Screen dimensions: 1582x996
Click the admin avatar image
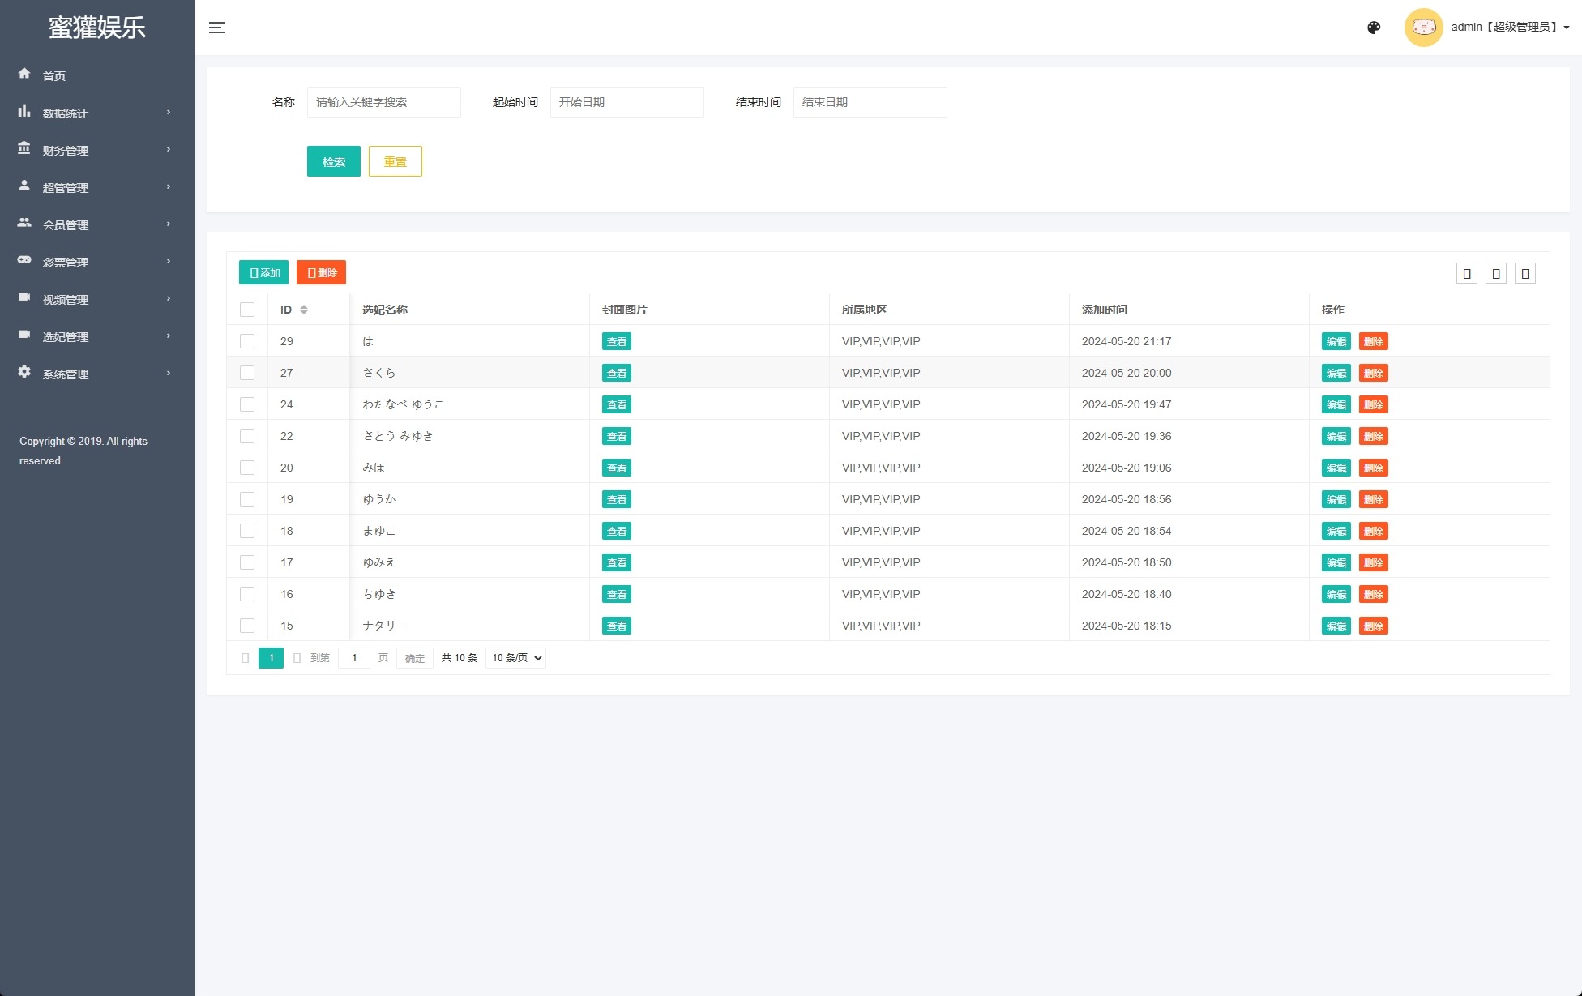pyautogui.click(x=1423, y=28)
